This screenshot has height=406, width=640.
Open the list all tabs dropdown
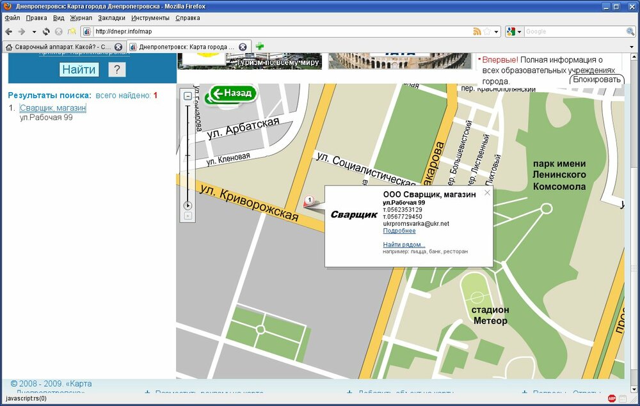pos(633,47)
